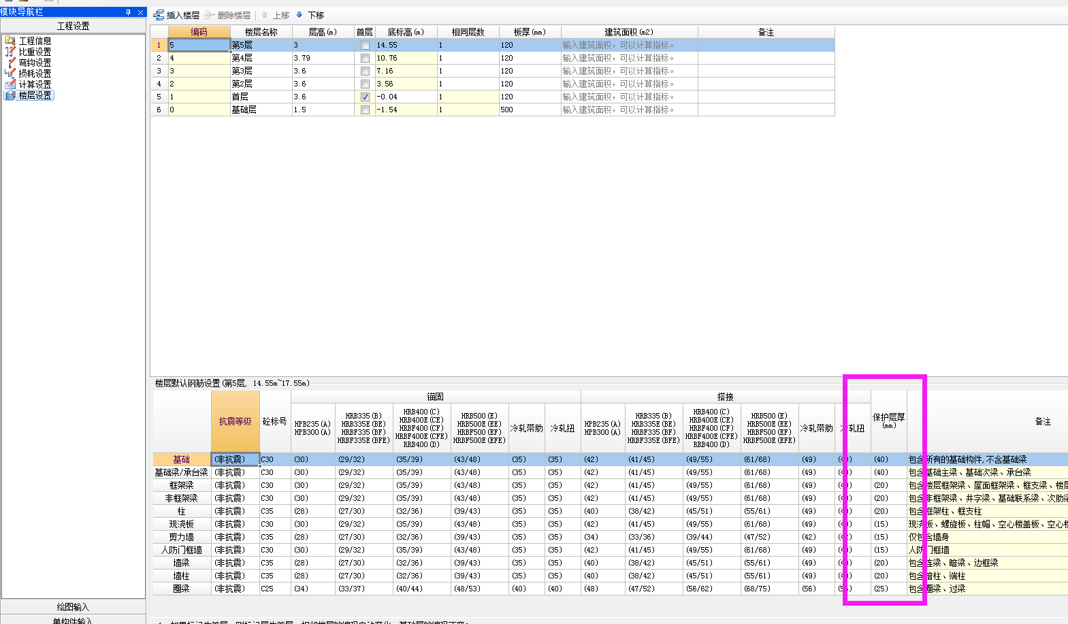Image resolution: width=1068 pixels, height=624 pixels.
Task: Click the C35 砼标号 cell for 柱
Action: 275,511
